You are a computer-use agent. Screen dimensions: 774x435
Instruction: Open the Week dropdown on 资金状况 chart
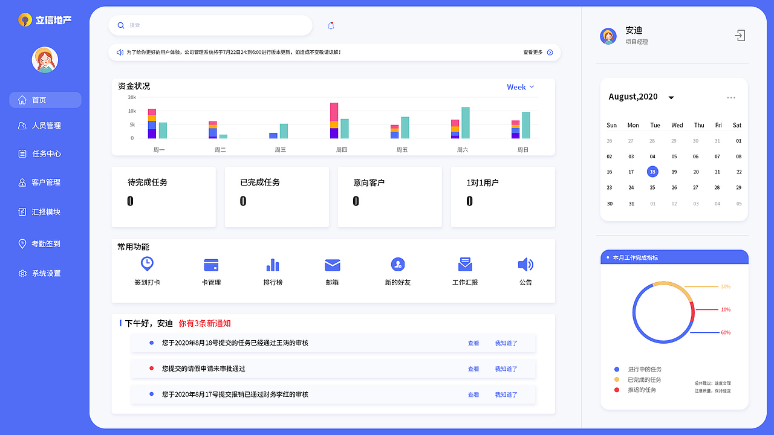(x=520, y=87)
